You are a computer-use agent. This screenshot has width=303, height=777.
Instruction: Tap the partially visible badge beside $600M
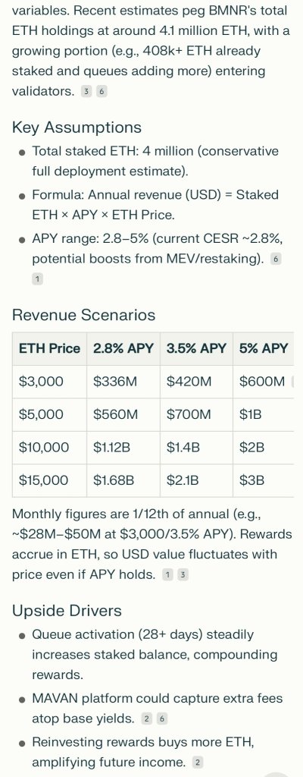[292, 382]
